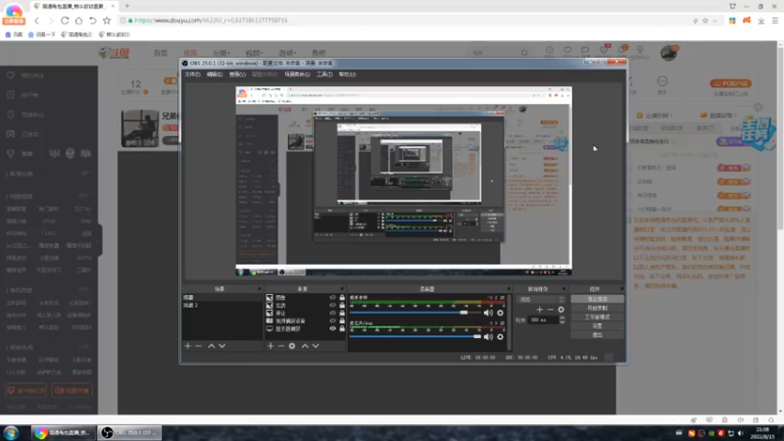
Task: Click the 开始录制 button
Action: click(x=597, y=308)
